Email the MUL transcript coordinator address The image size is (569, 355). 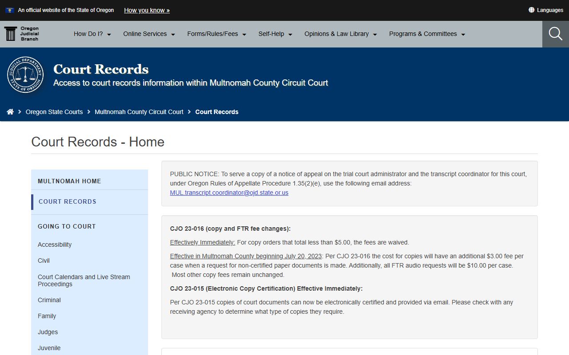pyautogui.click(x=229, y=193)
